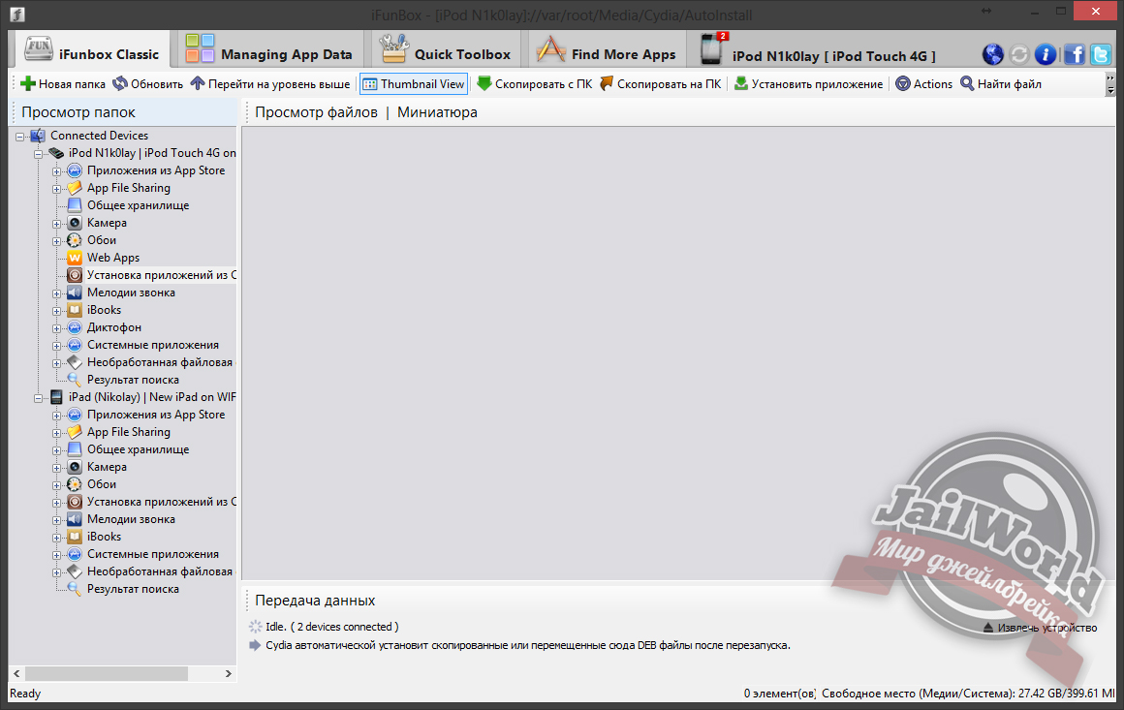Click folder tree scrollbar left arrow
Image resolution: width=1124 pixels, height=710 pixels.
click(16, 673)
